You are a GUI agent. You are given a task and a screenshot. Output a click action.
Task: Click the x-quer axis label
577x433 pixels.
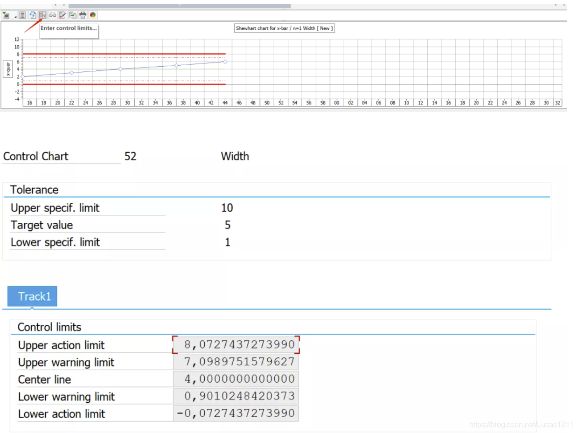(x=7, y=69)
